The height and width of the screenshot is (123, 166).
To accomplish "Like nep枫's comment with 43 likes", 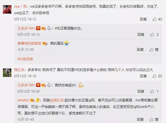I will [x=157, y=19].
